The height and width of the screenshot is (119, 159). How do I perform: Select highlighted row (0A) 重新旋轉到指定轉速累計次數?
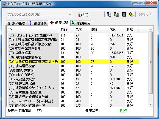73,62
